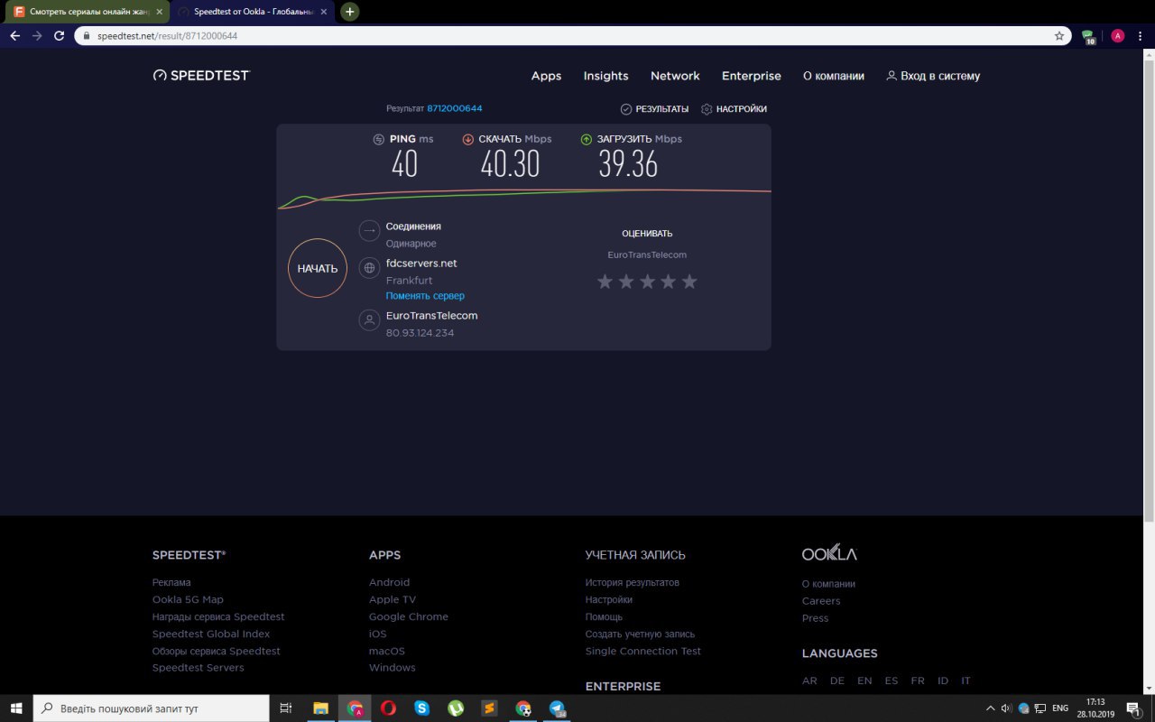Open a new browser tab
Viewport: 1155px width, 722px height.
(x=350, y=12)
